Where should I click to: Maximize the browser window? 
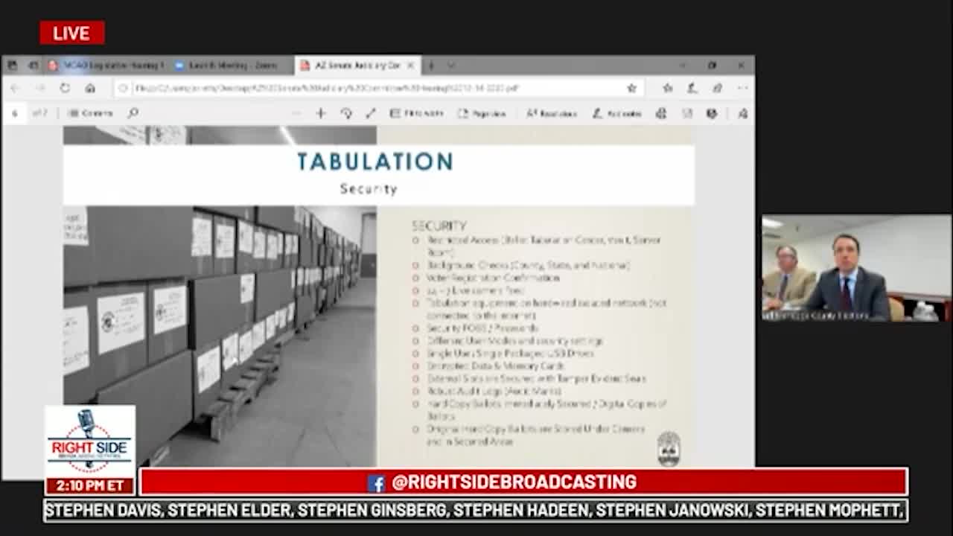click(712, 66)
